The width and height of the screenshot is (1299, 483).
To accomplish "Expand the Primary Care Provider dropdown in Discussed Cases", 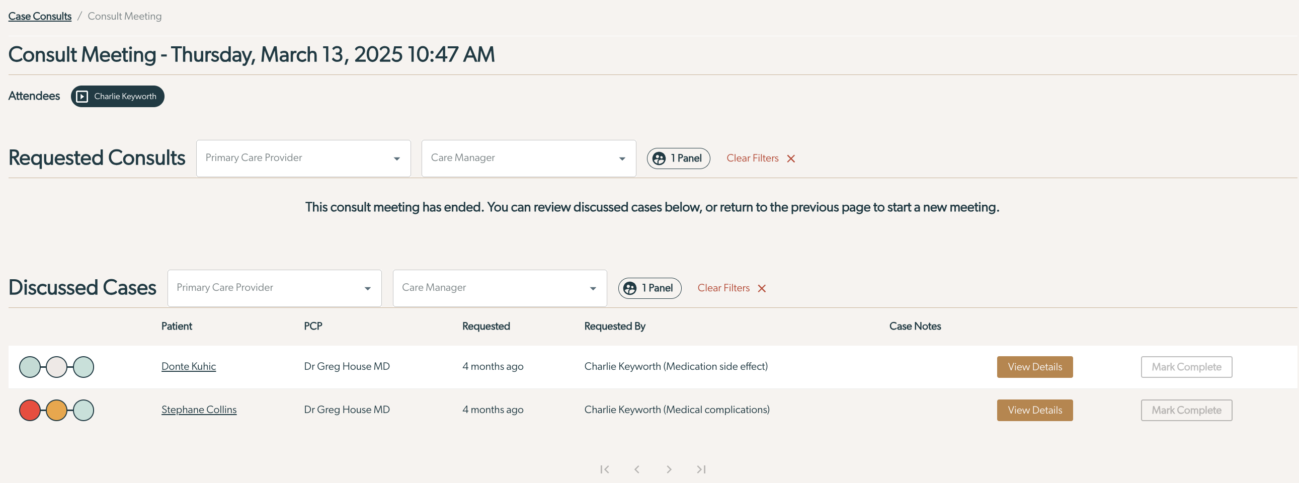I will tap(274, 288).
